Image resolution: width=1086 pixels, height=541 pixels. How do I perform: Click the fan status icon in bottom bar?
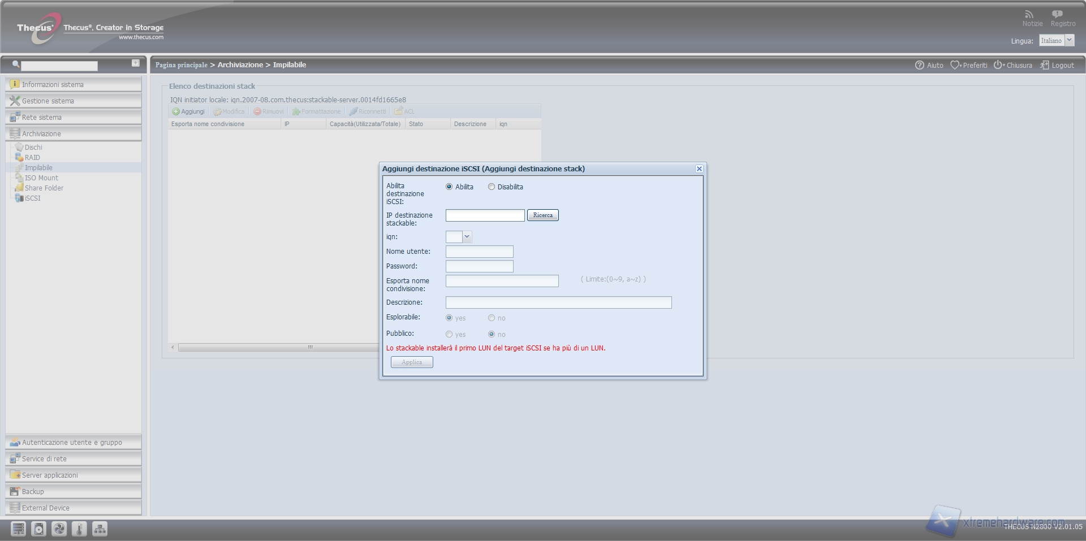pyautogui.click(x=59, y=529)
